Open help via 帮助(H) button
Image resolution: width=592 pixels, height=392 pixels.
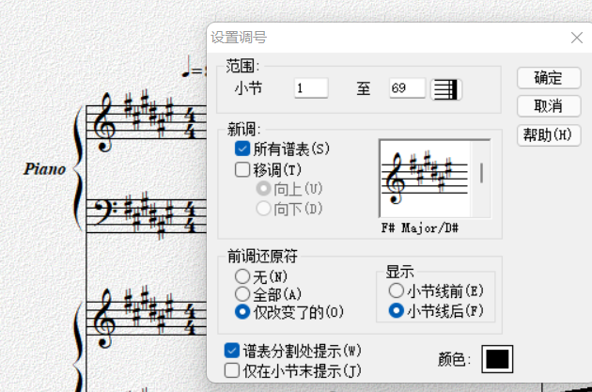point(549,134)
